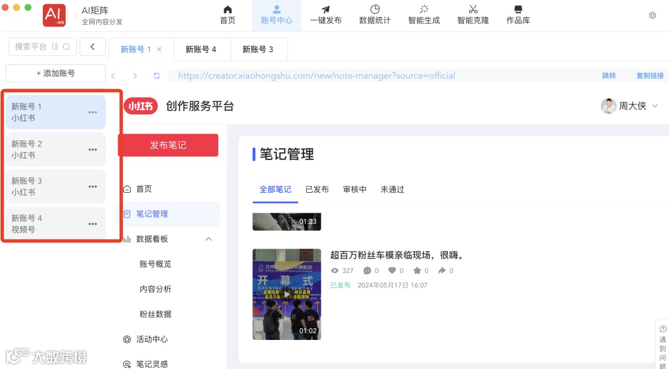Open settings gear icon

click(x=652, y=15)
